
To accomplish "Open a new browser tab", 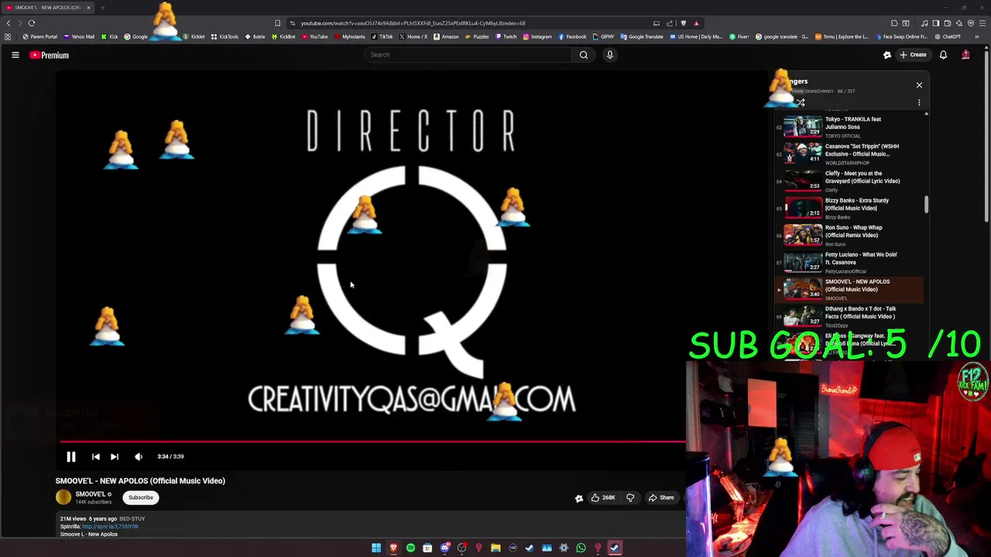I will click(102, 8).
